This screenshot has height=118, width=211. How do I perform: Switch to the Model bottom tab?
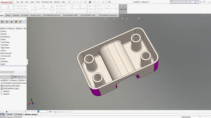(x=10, y=114)
